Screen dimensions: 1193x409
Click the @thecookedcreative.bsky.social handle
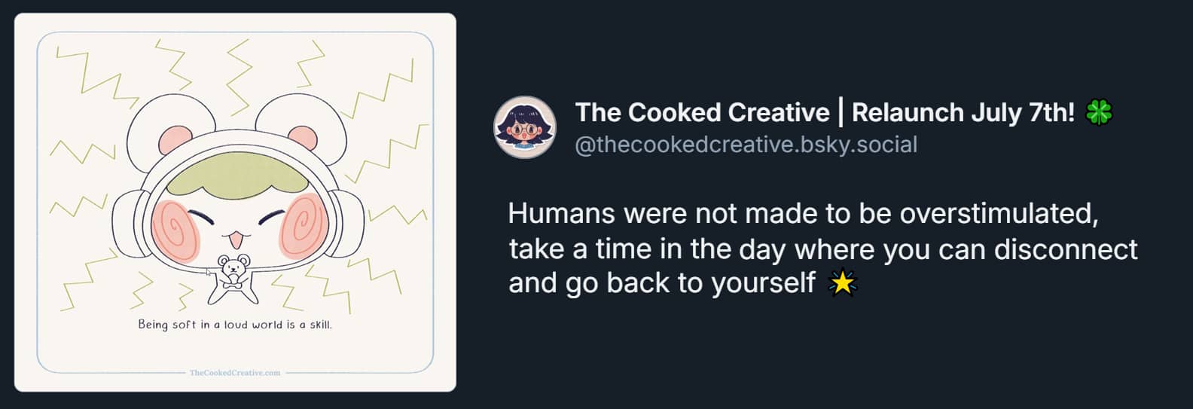[x=746, y=144]
